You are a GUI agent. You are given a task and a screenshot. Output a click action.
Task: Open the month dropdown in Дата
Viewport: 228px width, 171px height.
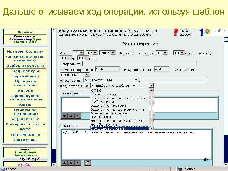pos(95,53)
